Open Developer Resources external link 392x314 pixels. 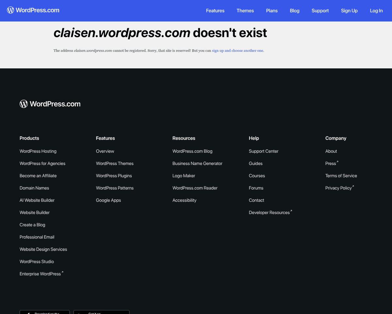pos(269,213)
